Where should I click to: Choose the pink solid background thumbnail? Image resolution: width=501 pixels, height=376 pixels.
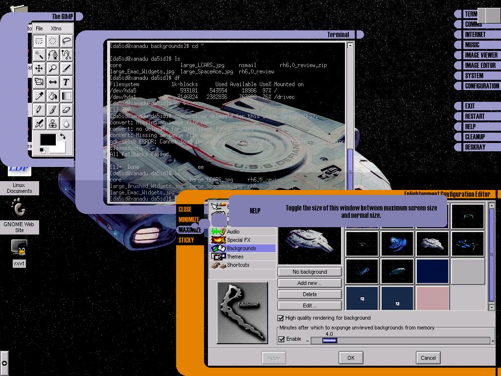[433, 298]
